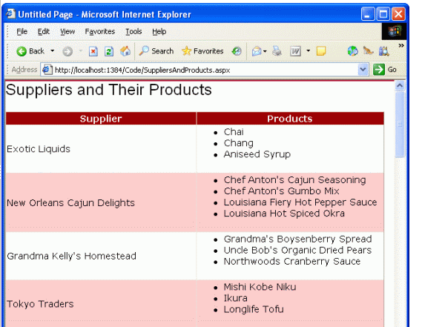Click the Mail envelope icon

coord(257,51)
